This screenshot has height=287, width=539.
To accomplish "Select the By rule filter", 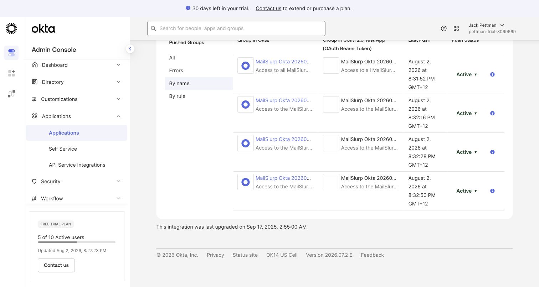I will pyautogui.click(x=199, y=96).
